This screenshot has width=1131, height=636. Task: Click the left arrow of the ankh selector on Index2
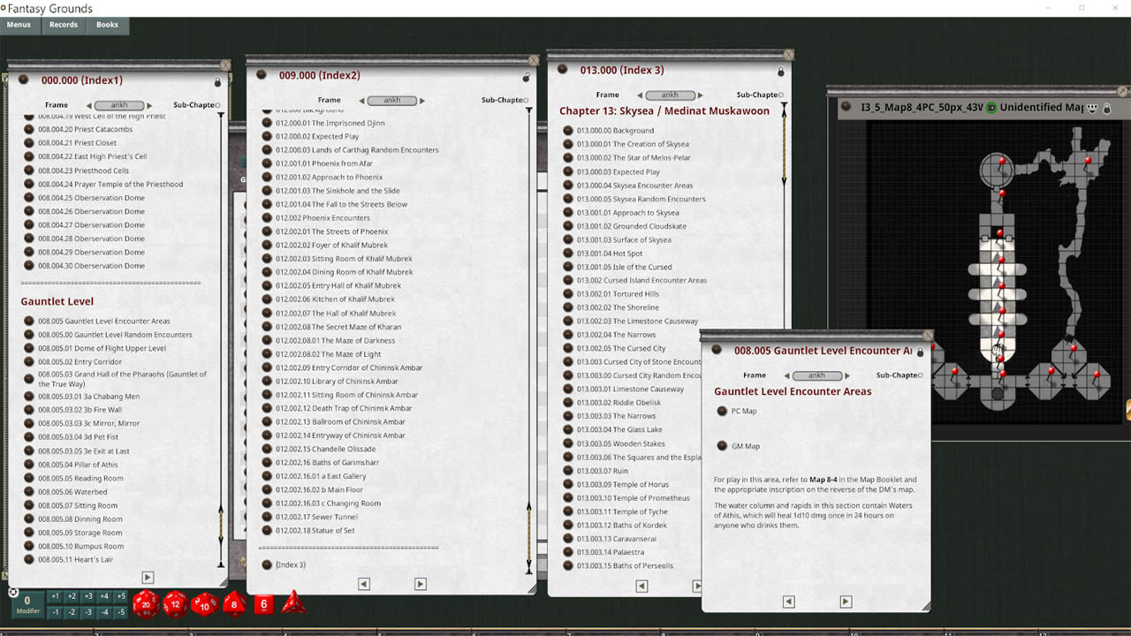(361, 100)
